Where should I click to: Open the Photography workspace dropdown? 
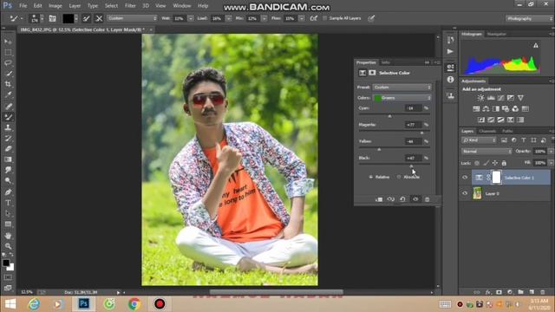pyautogui.click(x=529, y=18)
